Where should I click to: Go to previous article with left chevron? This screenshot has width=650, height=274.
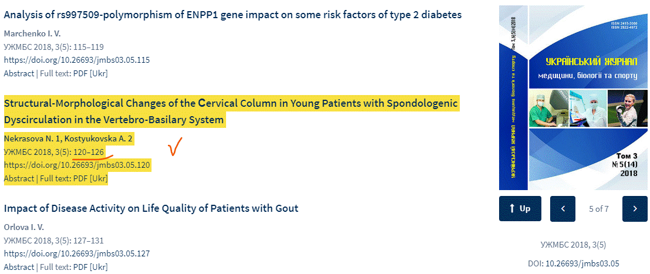click(x=563, y=208)
